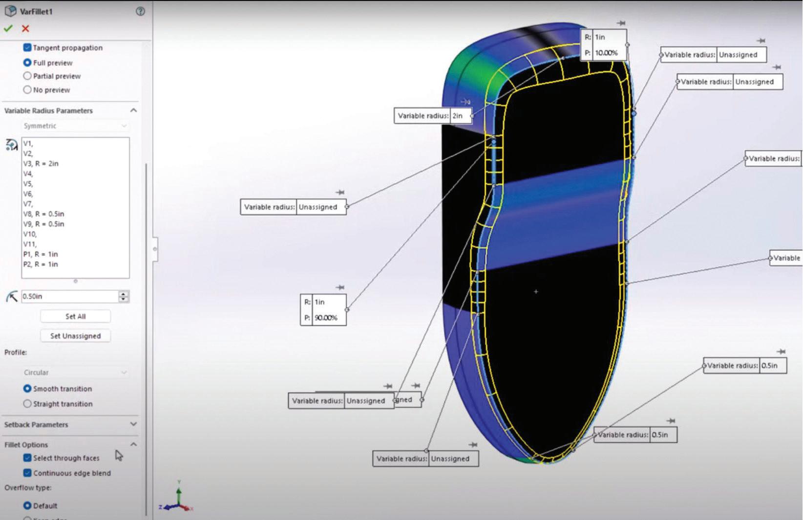
Task: Click the Set All button
Action: coord(75,316)
